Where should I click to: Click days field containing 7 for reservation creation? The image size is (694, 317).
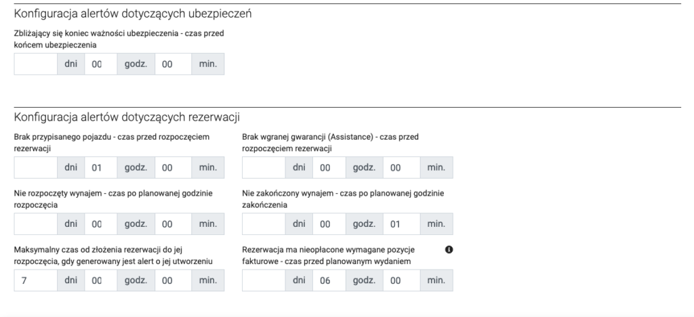pos(35,280)
